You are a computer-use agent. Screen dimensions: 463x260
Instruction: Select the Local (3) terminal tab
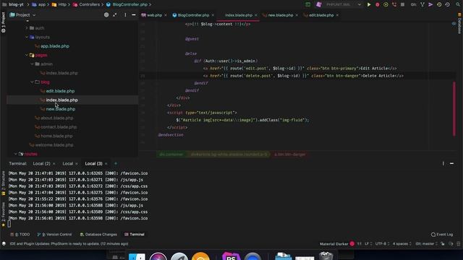(x=93, y=164)
